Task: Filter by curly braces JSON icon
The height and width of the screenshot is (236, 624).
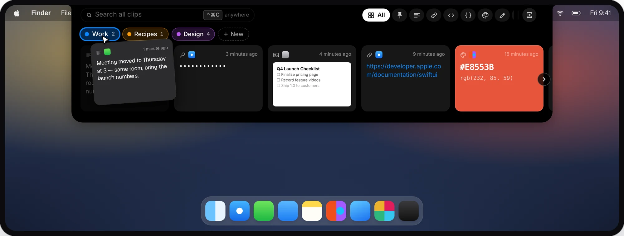Action: (468, 15)
